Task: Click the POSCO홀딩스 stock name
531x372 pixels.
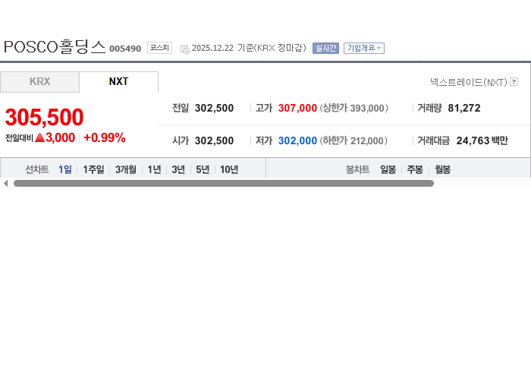Action: 55,47
